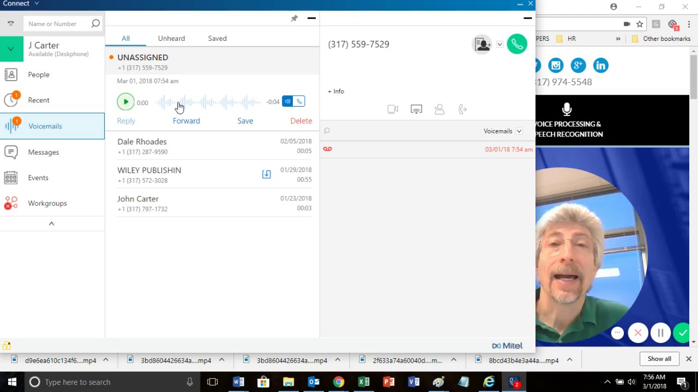
Task: Open Dale Rhoades voicemail
Action: coord(214,146)
